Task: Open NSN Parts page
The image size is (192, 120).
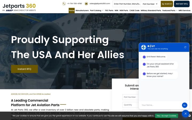Action: 124,10
